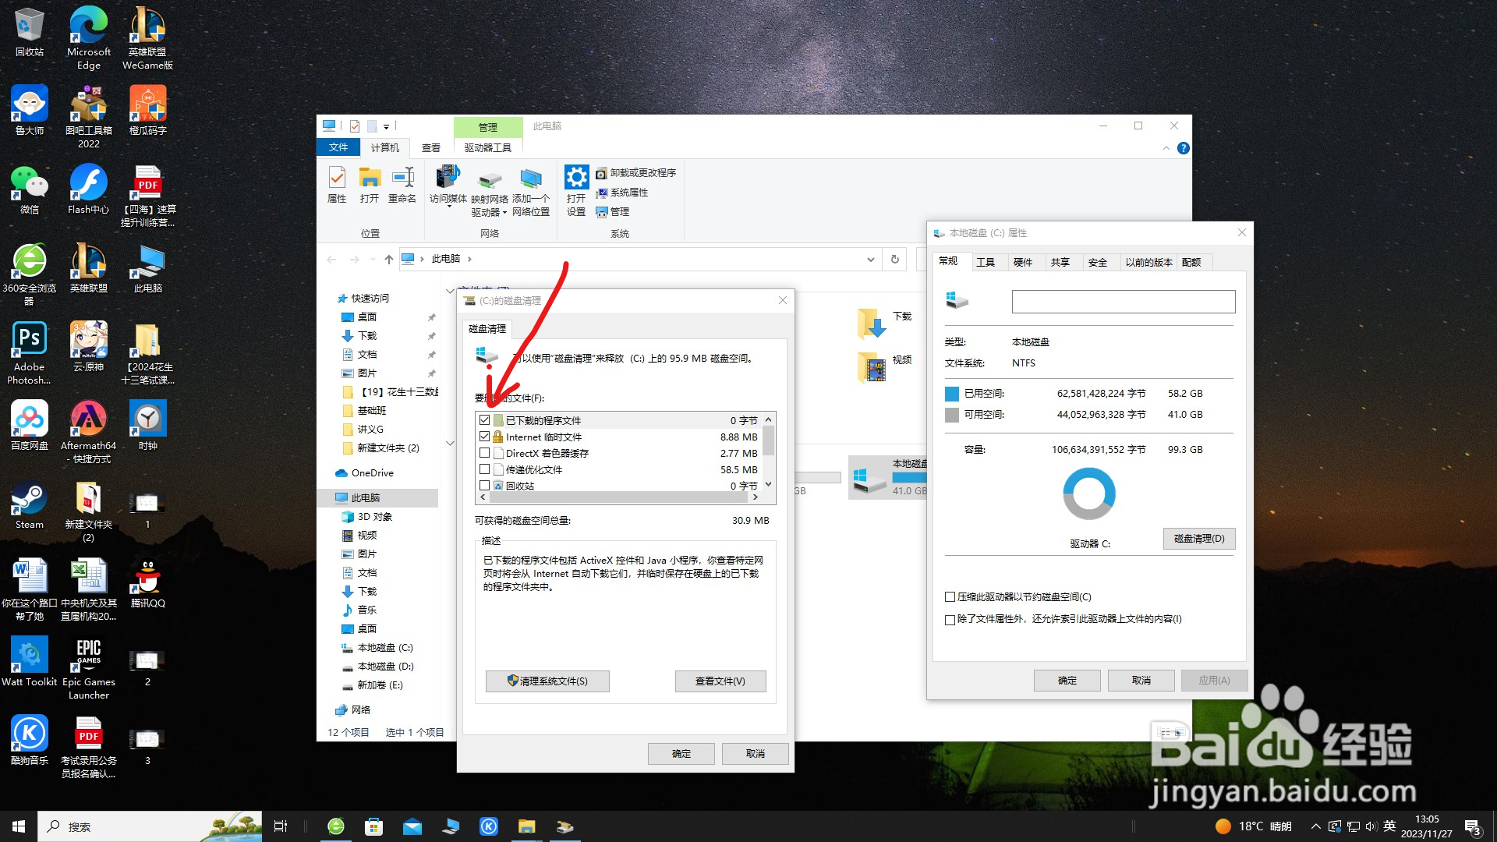Click the Map network drive (映射网络驱动器) icon
This screenshot has height=842, width=1497.
(490, 184)
